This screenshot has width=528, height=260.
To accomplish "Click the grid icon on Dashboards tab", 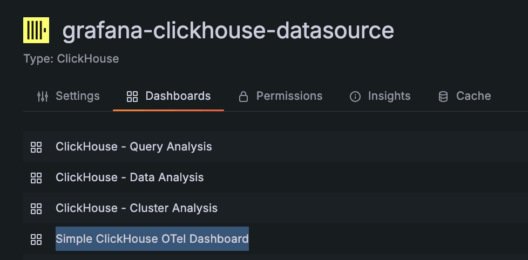I will (132, 97).
